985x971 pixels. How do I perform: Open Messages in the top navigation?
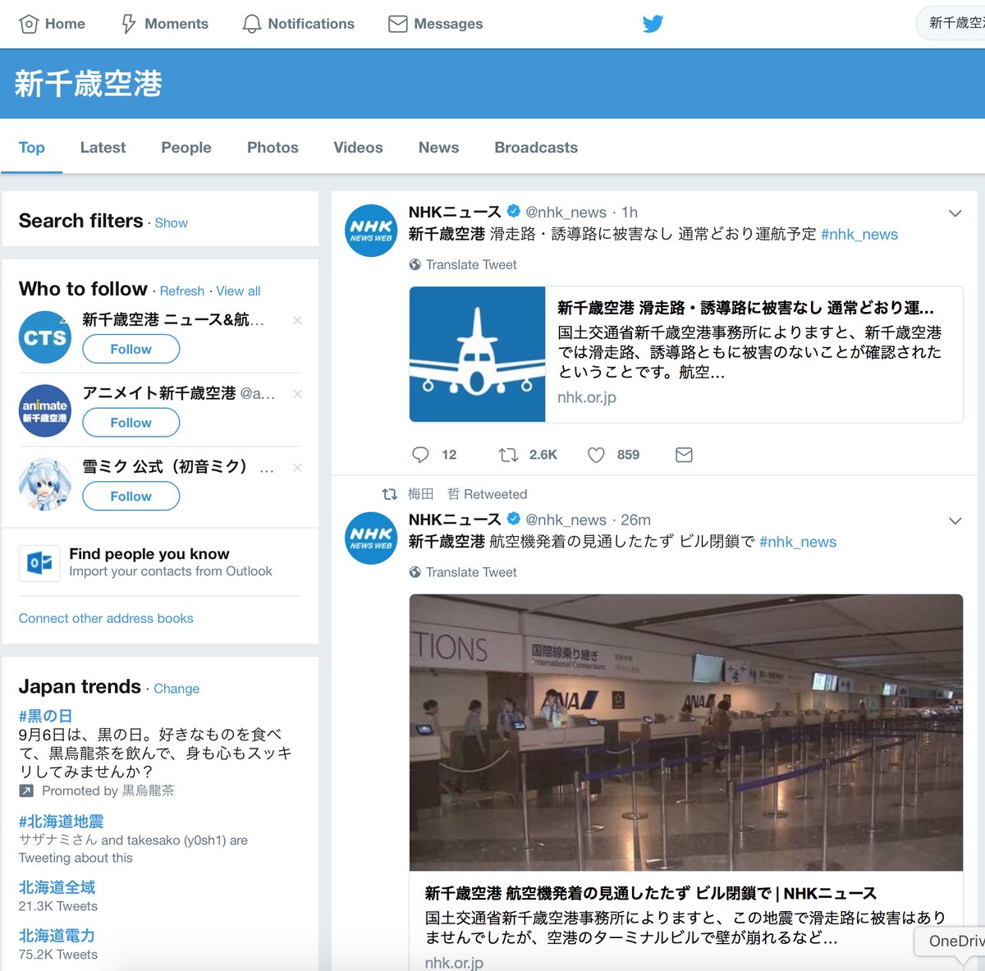click(436, 24)
